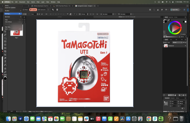Switch to the Canva AI studio
Viewport: 190px width, 123px height.
[42, 10]
